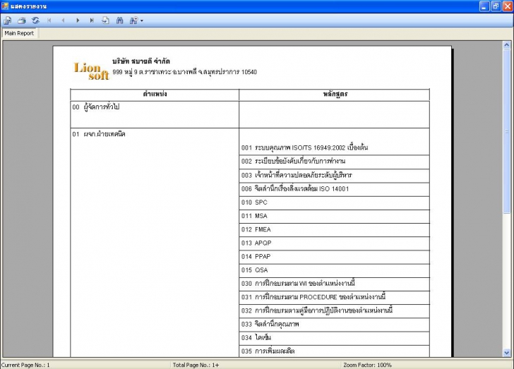Click the window title bar app icon
Viewport: 514px width, 369px height.
pyautogui.click(x=4, y=6)
